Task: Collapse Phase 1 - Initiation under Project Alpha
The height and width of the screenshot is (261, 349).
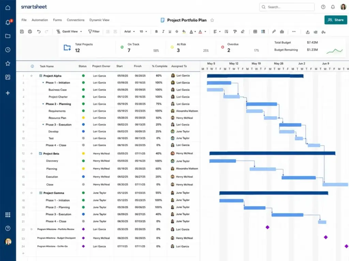Action: (43, 83)
